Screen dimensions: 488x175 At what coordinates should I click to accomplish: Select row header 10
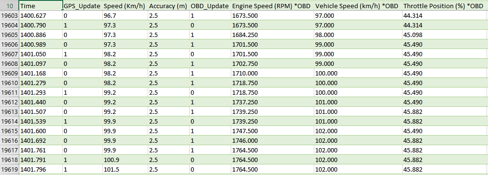[x=9, y=6]
